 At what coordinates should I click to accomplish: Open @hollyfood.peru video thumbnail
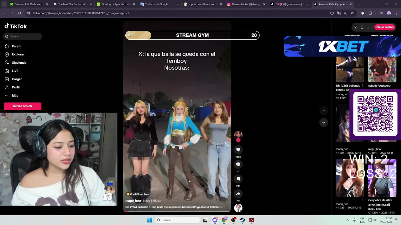tap(382, 69)
